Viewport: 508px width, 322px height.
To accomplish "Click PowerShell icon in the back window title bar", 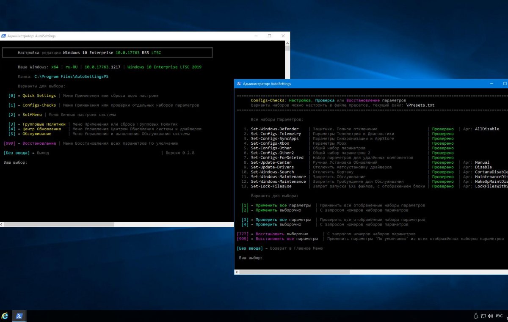I will coord(3,36).
